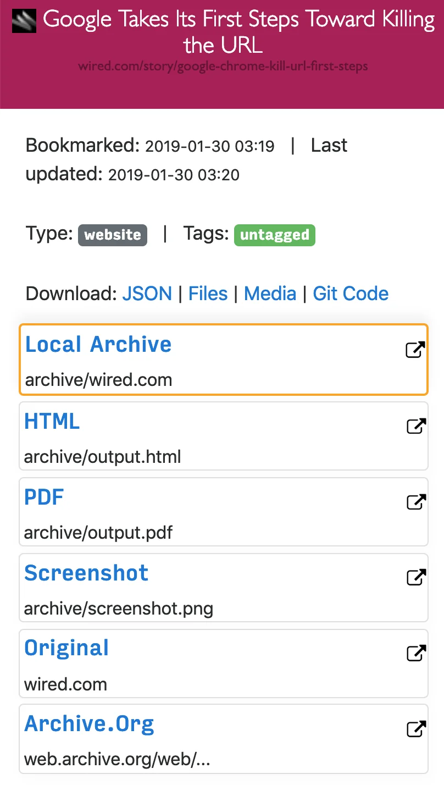The height and width of the screenshot is (796, 444).
Task: Click the Files download option
Action: tap(208, 294)
